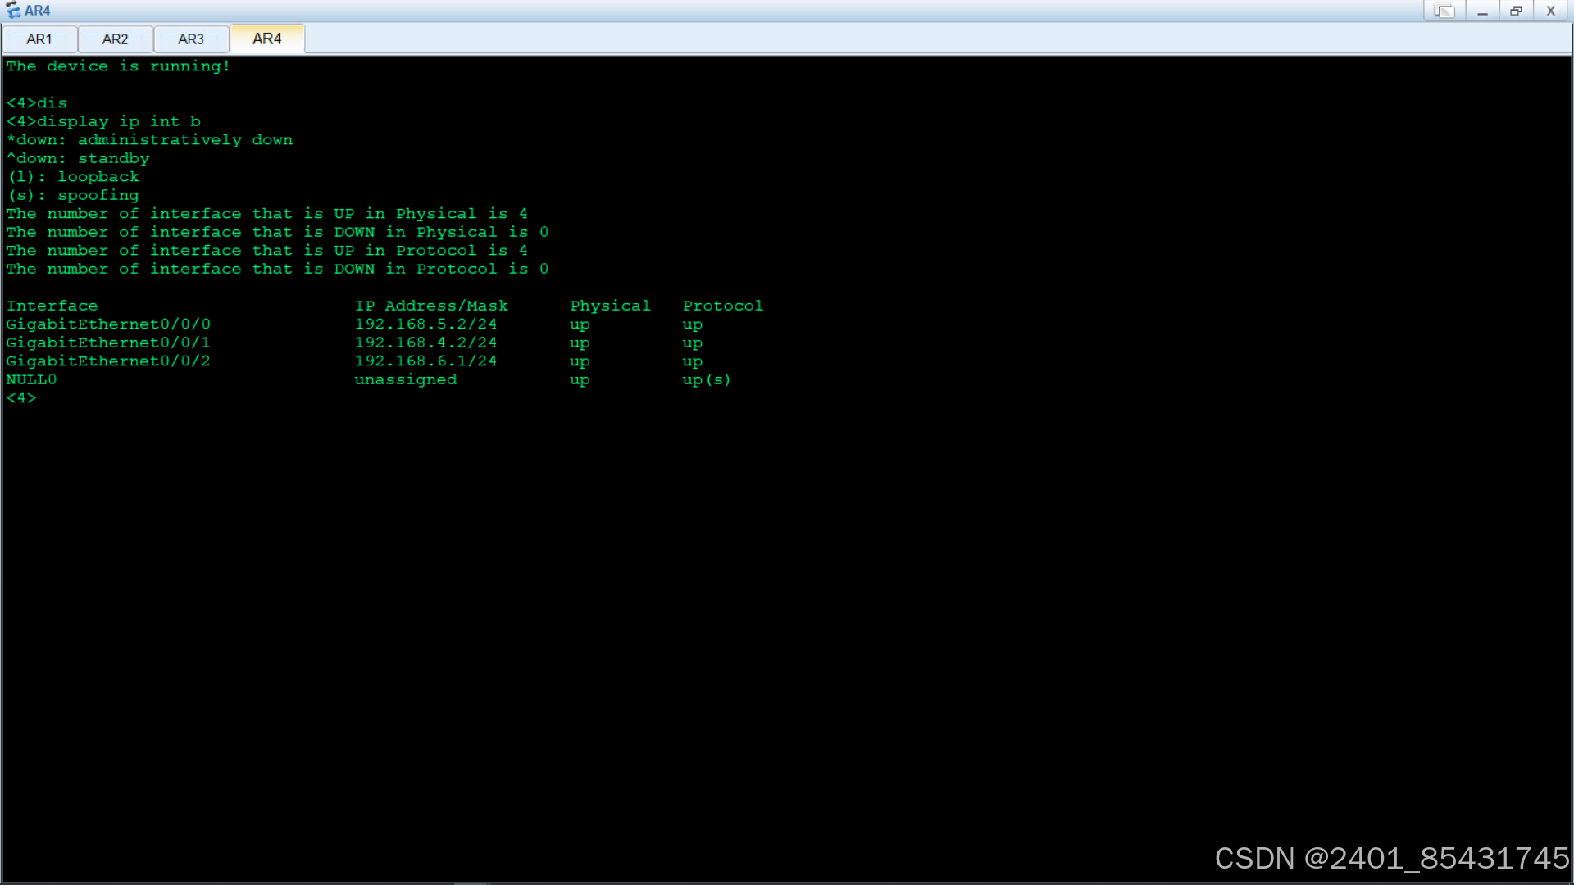
Task: Restore down the AR4 console window
Action: (x=1516, y=11)
